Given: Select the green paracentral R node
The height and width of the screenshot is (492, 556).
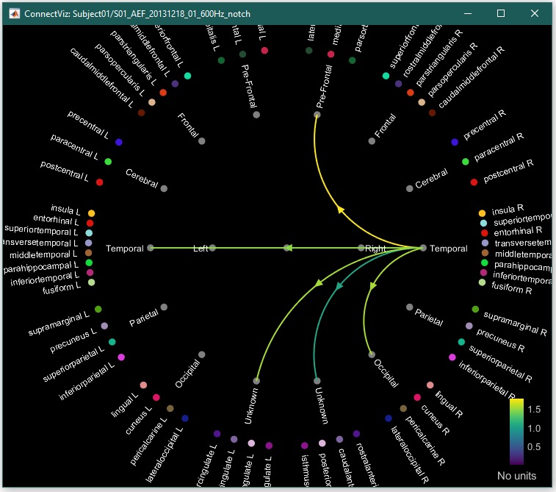Looking at the screenshot, I should (465, 161).
